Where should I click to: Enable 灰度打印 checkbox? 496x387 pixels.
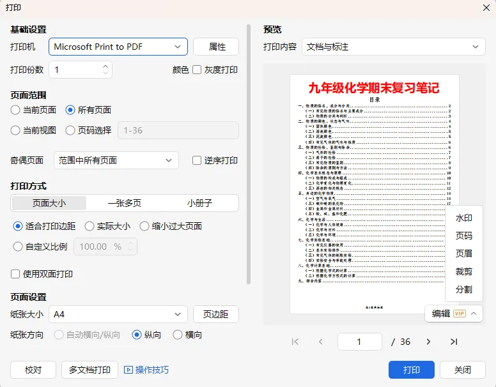(x=197, y=70)
